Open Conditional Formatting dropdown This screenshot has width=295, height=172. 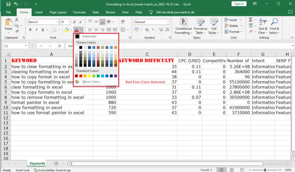click(x=183, y=26)
